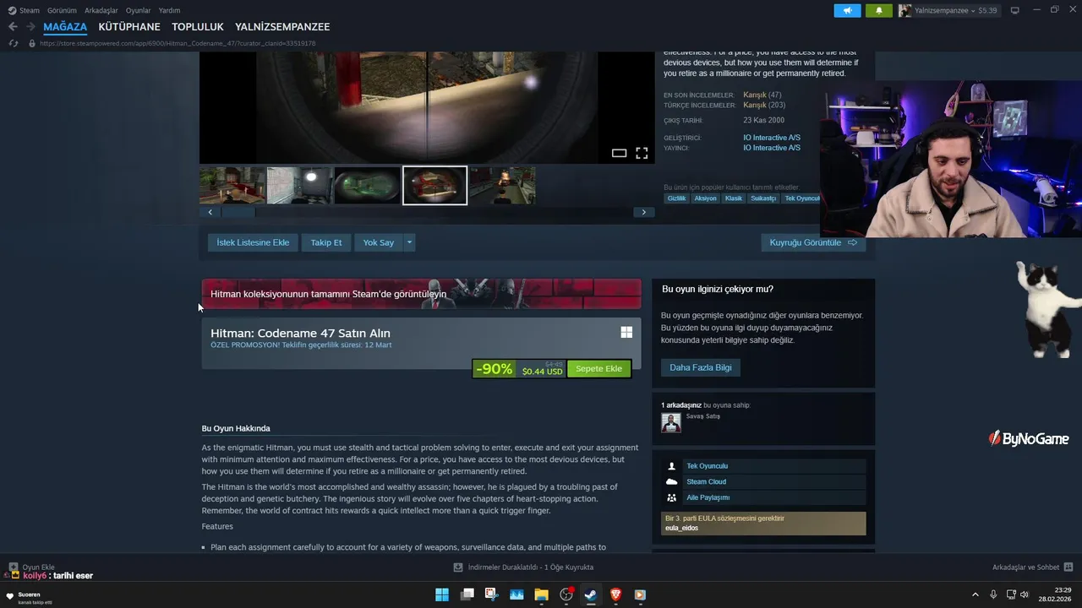Screen dimensions: 1082x608
Task: Click the Yok Say button
Action: pyautogui.click(x=379, y=242)
